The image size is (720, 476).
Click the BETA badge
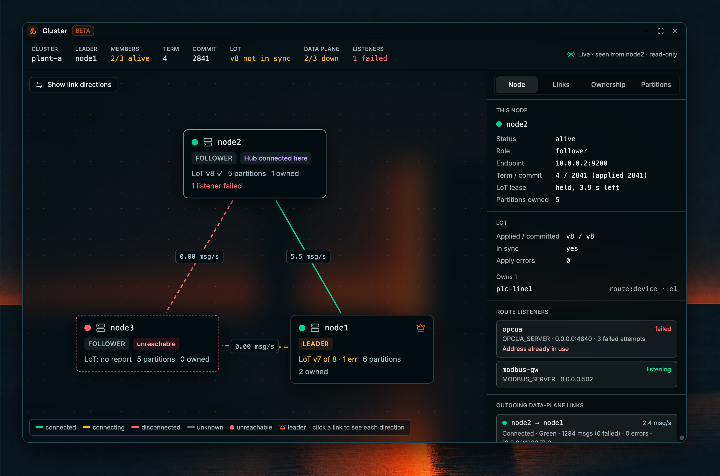click(x=83, y=31)
